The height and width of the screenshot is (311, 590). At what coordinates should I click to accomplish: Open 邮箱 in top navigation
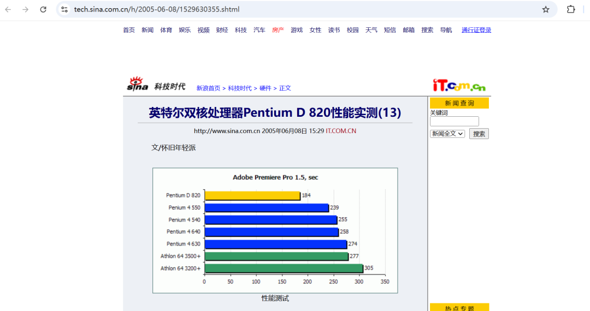click(x=409, y=30)
